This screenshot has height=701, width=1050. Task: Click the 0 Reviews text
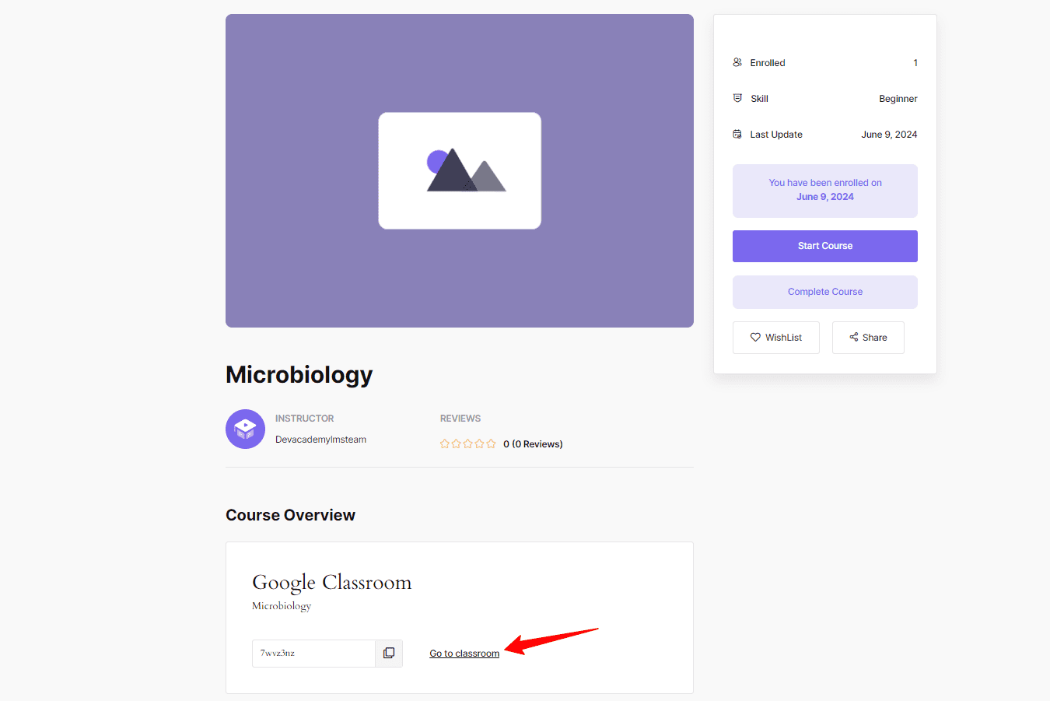coord(533,443)
